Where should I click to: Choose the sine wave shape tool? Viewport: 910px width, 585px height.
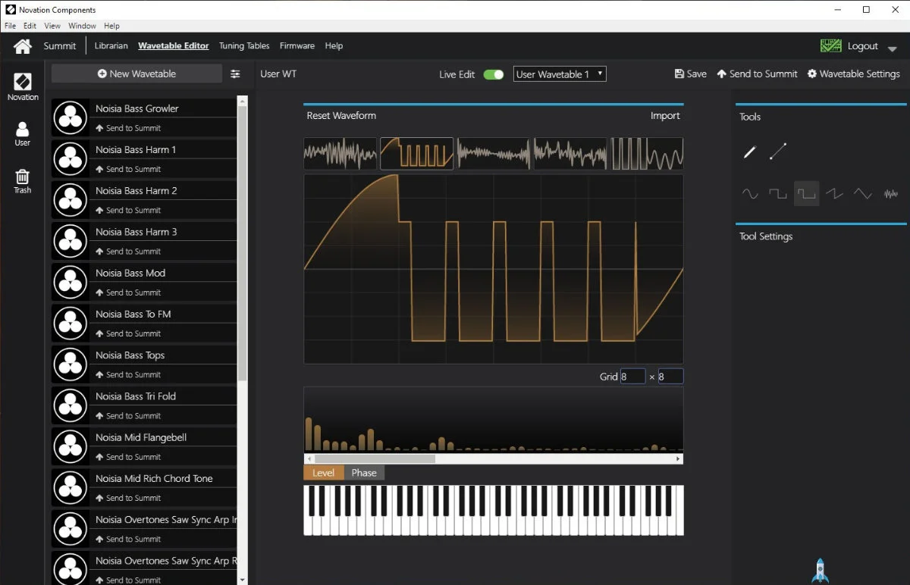(750, 194)
